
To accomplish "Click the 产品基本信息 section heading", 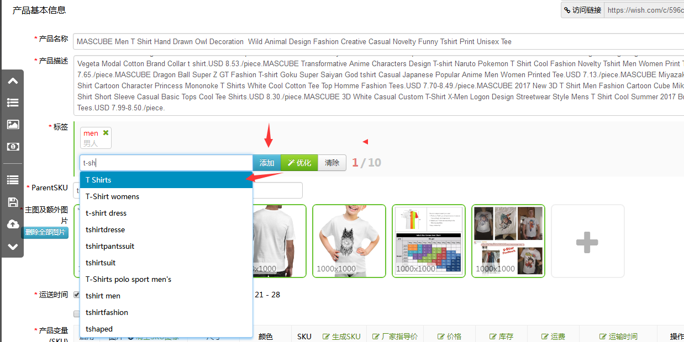I will [x=39, y=10].
